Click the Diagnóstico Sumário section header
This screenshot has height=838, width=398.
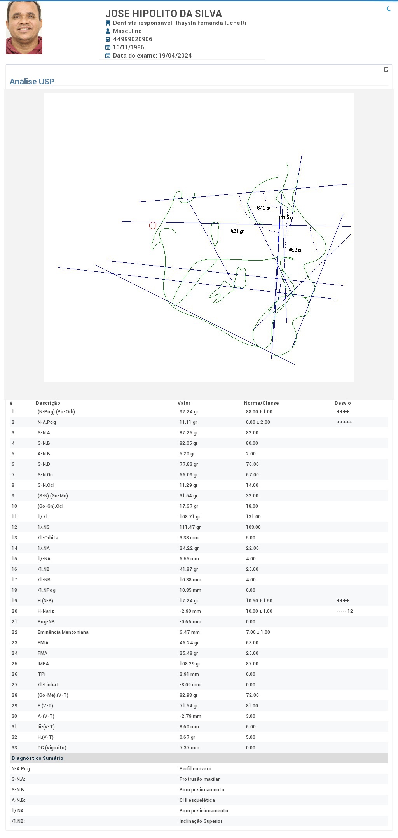(x=37, y=758)
